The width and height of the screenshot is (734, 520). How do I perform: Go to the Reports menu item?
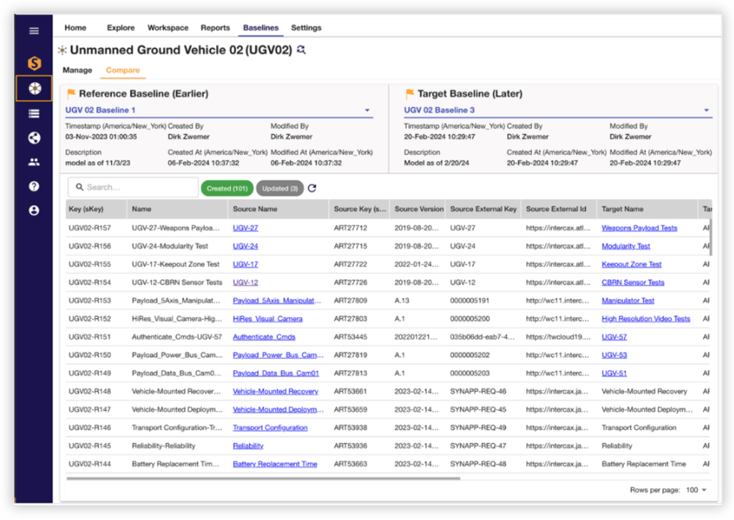(x=215, y=28)
